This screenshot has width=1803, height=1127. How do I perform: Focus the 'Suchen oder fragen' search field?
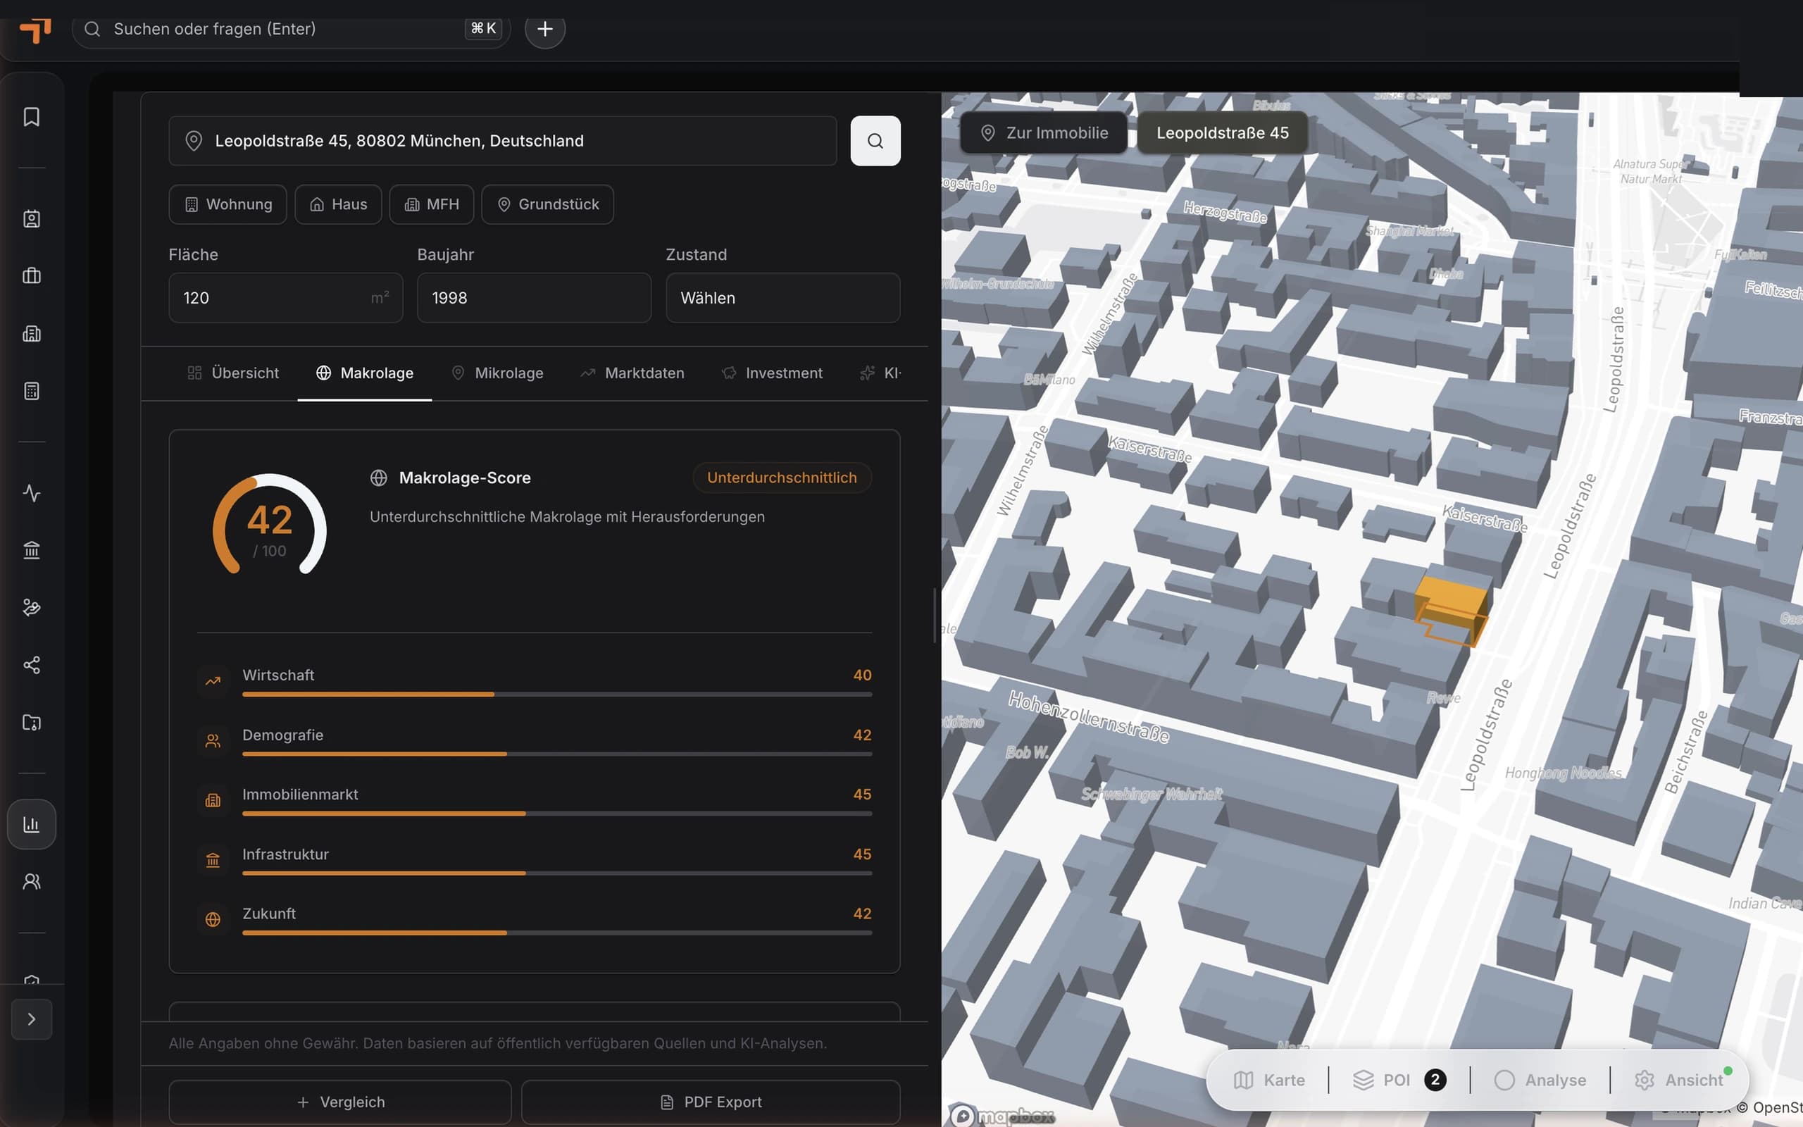point(291,29)
